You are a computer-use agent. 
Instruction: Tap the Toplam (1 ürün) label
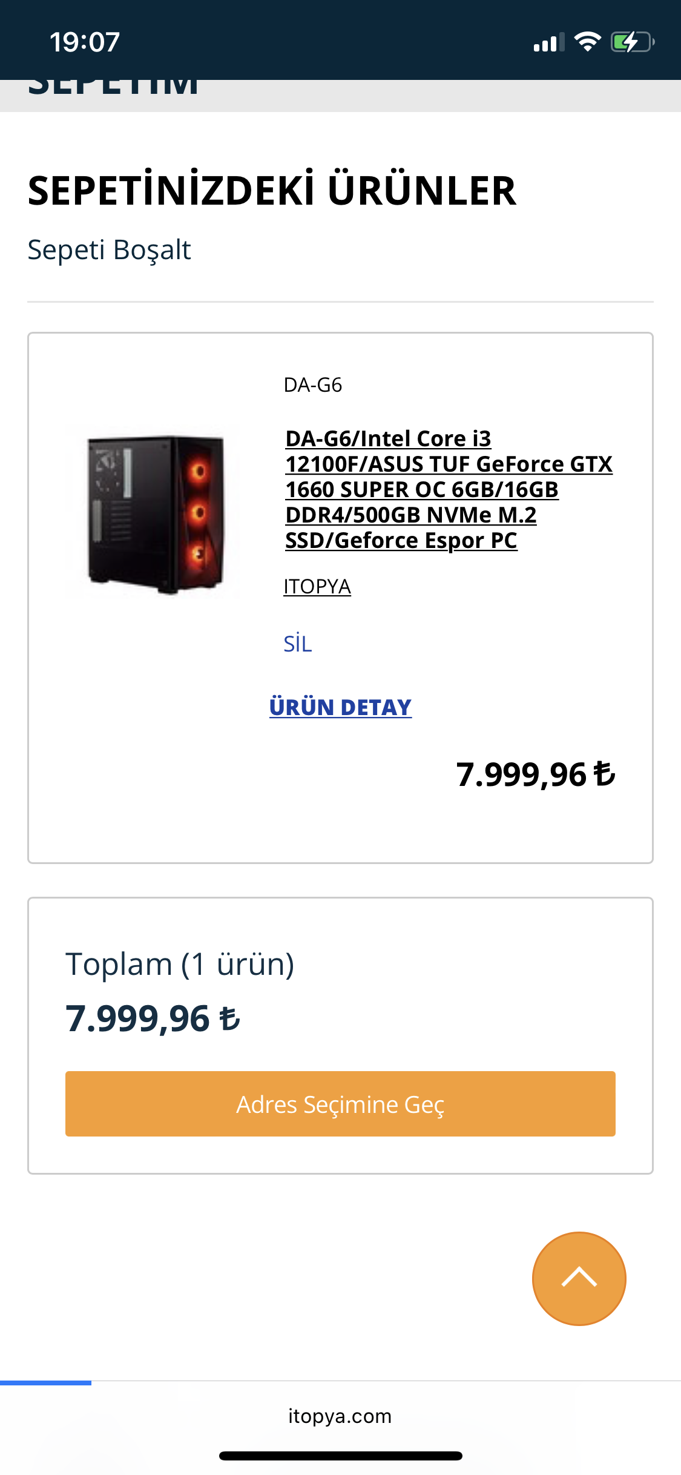180,964
